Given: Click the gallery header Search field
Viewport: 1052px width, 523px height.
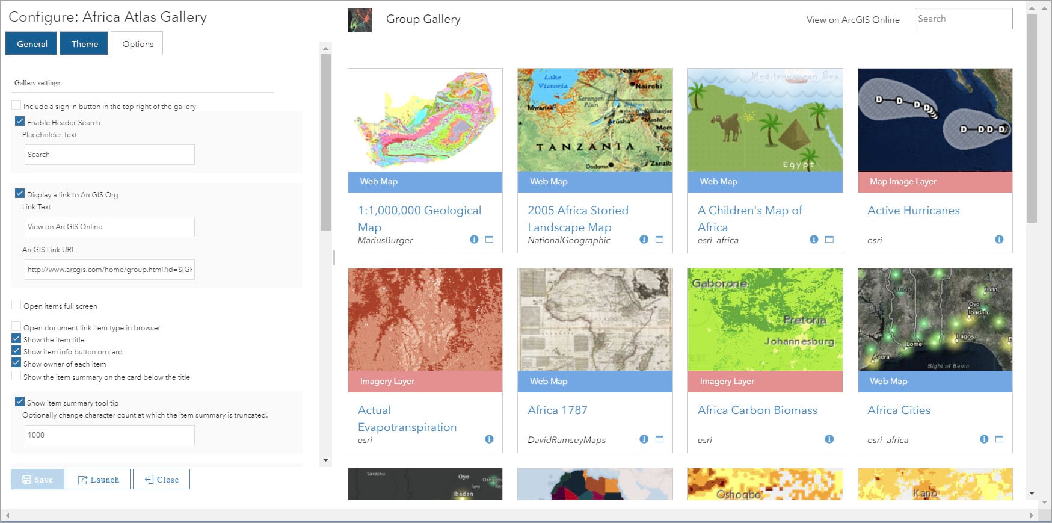Looking at the screenshot, I should pos(963,19).
